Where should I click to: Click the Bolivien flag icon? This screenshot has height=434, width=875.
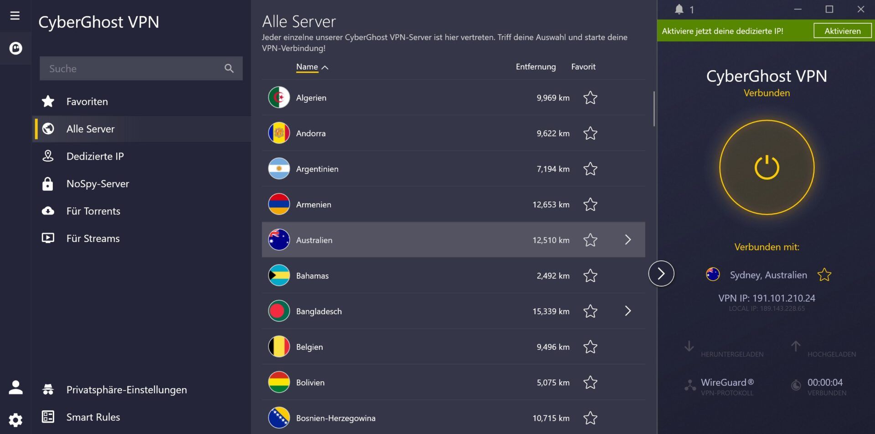click(279, 383)
